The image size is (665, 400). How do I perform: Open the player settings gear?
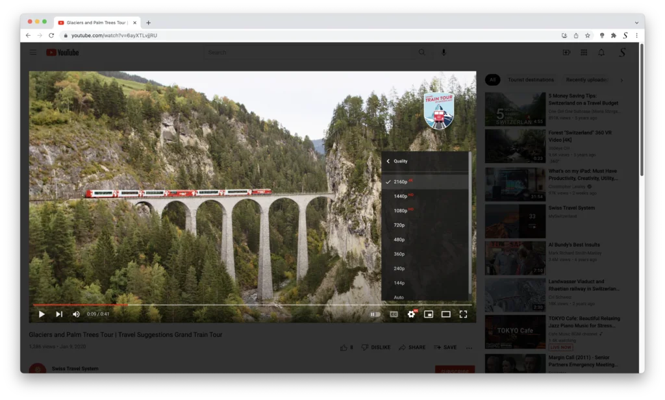[411, 314]
